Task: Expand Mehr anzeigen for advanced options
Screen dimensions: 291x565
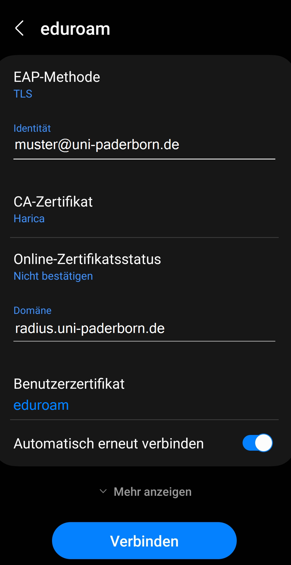Action: click(152, 492)
